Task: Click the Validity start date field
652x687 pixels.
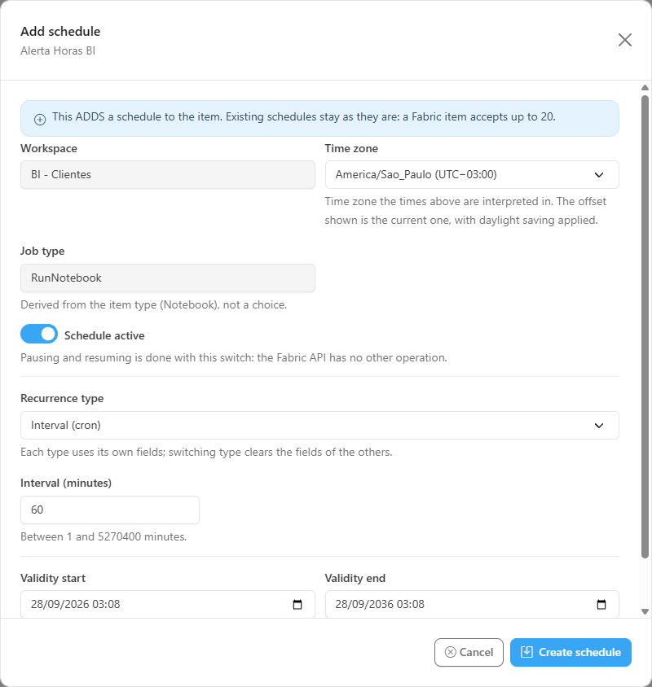Action: (168, 604)
